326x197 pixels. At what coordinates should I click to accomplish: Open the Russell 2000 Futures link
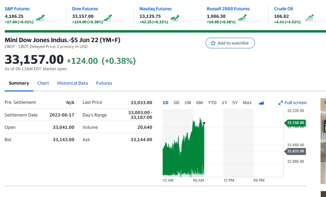(x=228, y=9)
